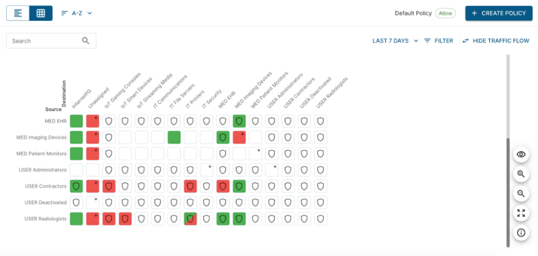Click the fit-to-screen expand icon
The height and width of the screenshot is (256, 538).
[x=521, y=213]
